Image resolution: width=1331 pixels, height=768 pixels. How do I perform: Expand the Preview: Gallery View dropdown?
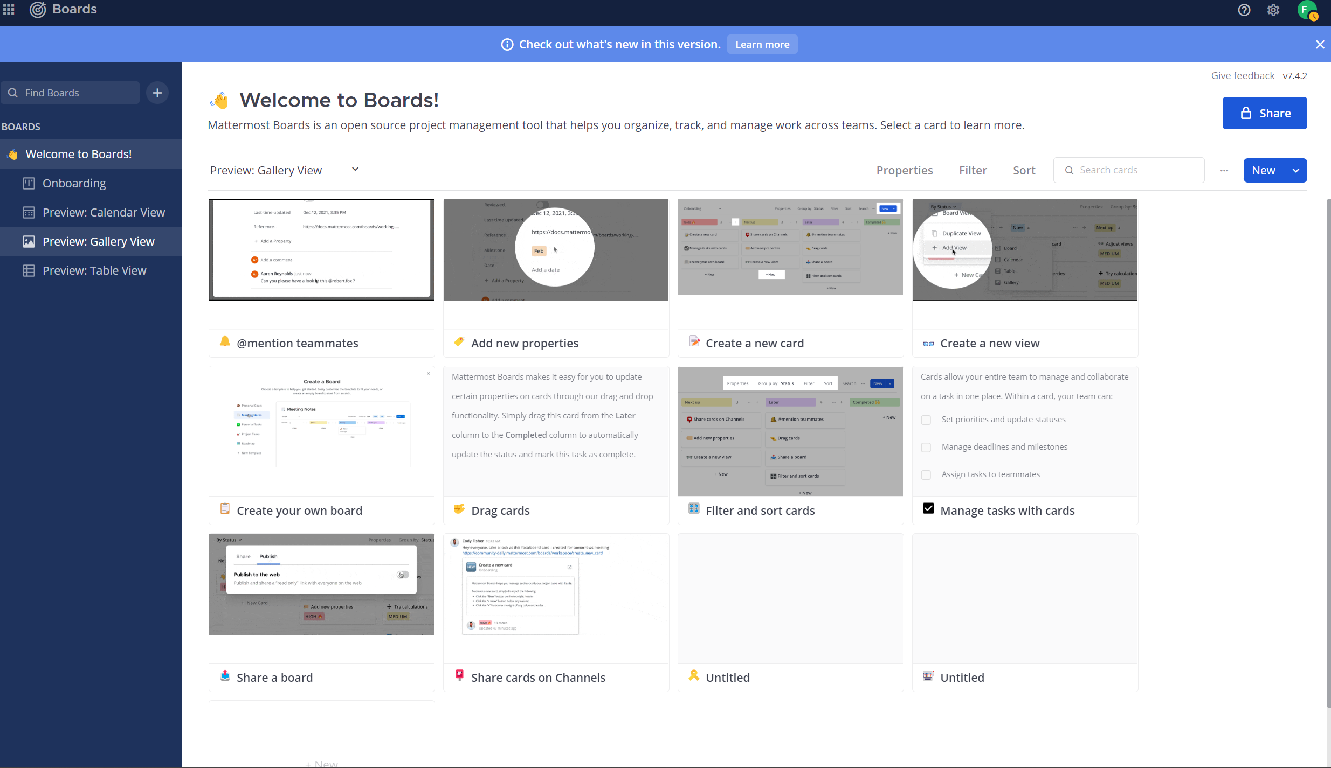pyautogui.click(x=355, y=170)
